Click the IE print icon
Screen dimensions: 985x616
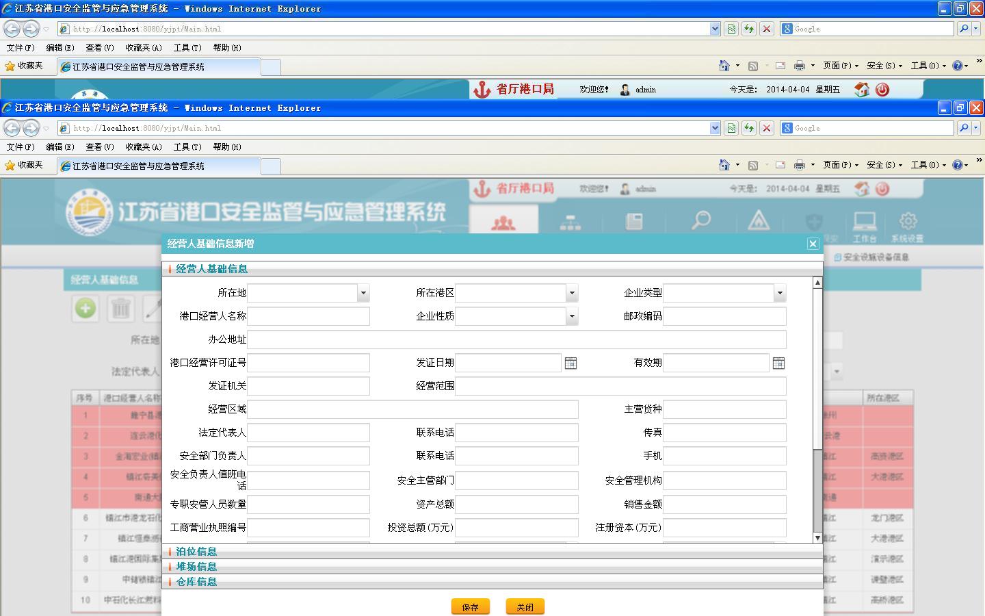coord(799,165)
